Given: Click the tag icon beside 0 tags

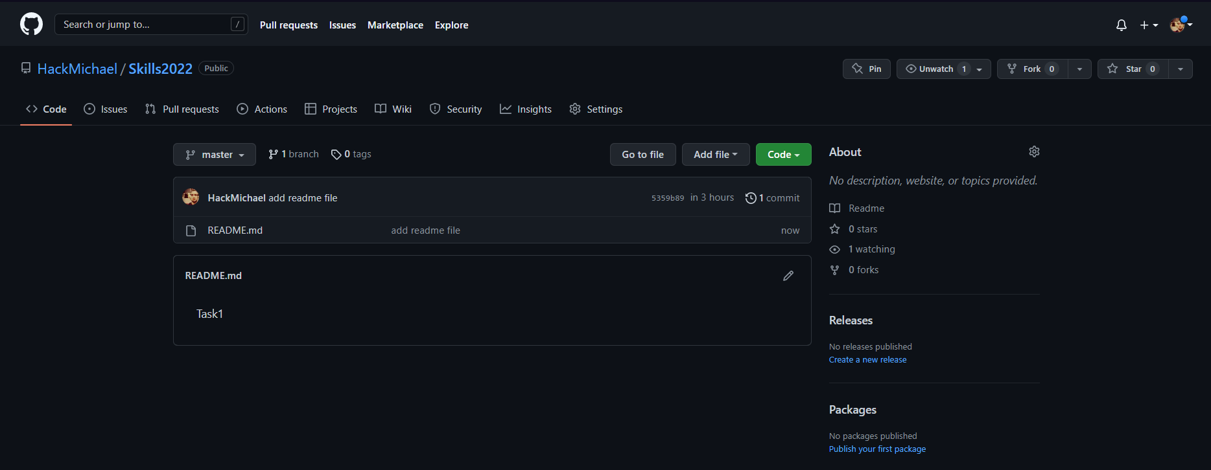Looking at the screenshot, I should pyautogui.click(x=336, y=155).
